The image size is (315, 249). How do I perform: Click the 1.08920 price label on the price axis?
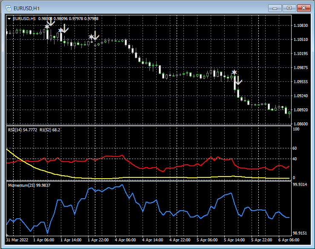(x=301, y=110)
